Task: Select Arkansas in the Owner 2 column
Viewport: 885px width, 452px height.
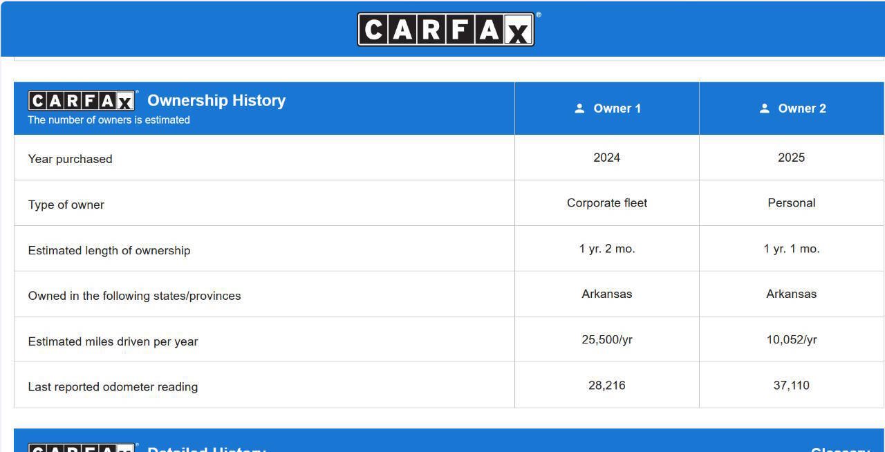Action: point(792,294)
